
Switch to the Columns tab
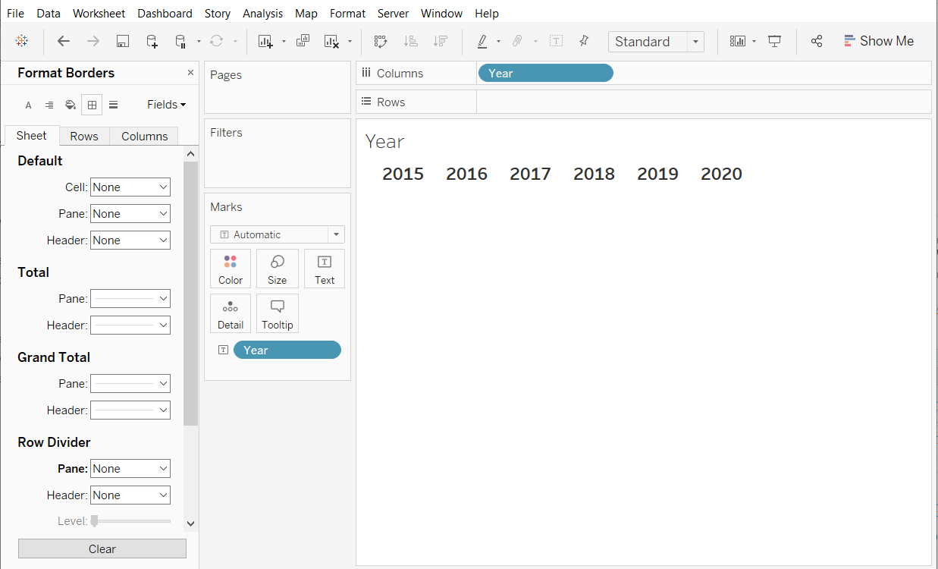[144, 137]
